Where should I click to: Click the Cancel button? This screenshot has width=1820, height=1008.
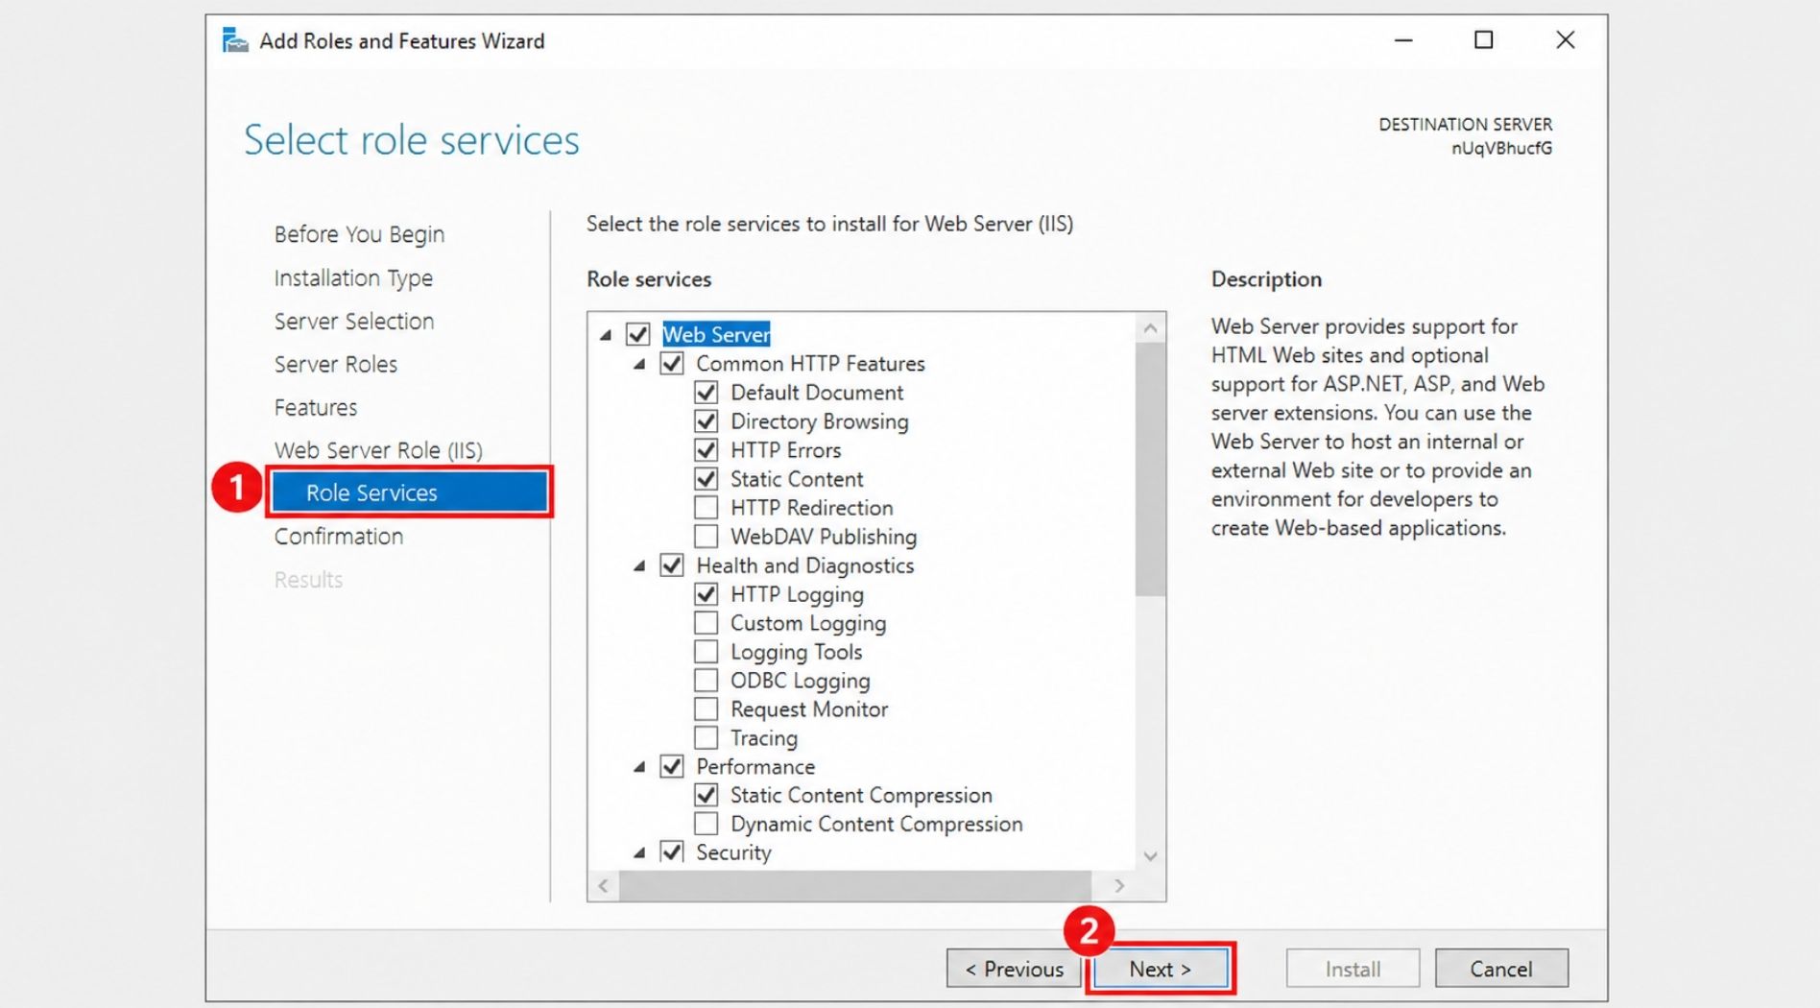(x=1501, y=969)
